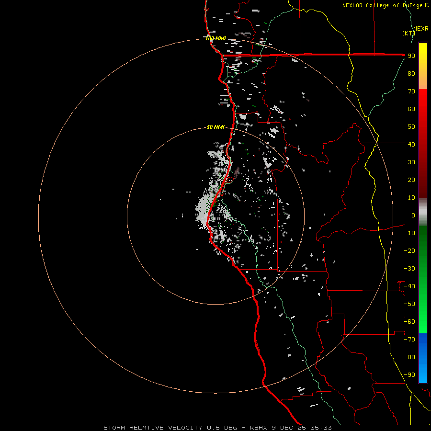431x431 pixels.
Task: Click the 30 value on the velocity scale
Action: pyautogui.click(x=411, y=162)
